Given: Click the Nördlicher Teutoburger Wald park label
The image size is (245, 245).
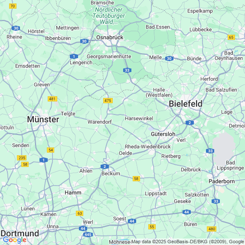Looking at the screenshot, I should (x=108, y=16).
